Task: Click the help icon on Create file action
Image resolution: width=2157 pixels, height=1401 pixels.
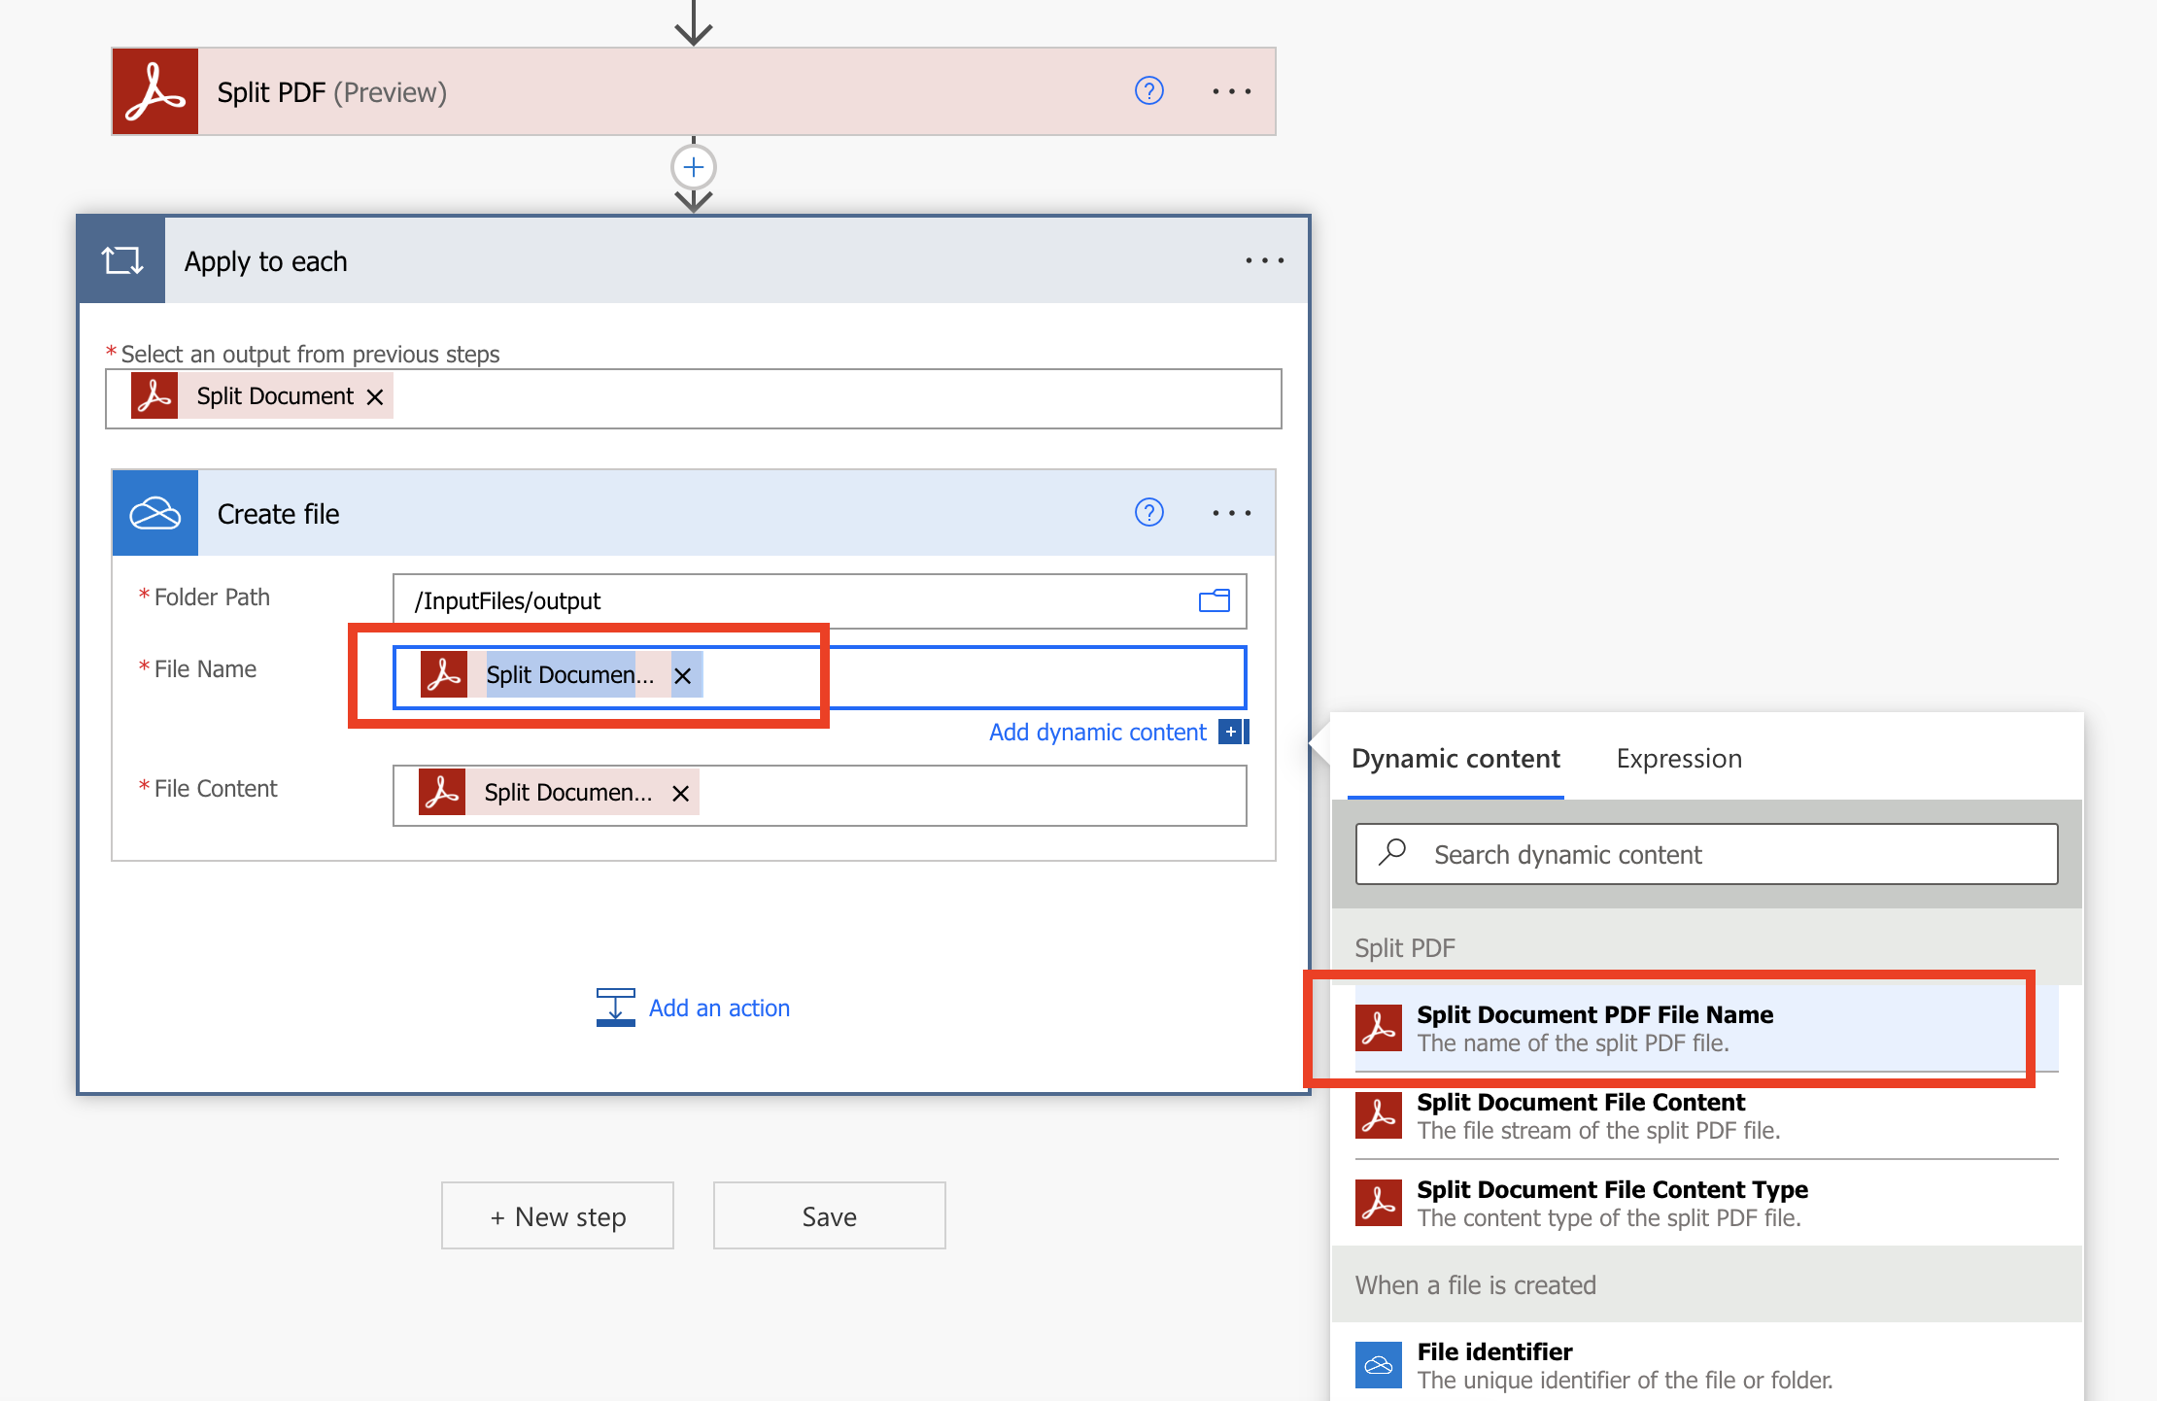Action: (x=1148, y=513)
